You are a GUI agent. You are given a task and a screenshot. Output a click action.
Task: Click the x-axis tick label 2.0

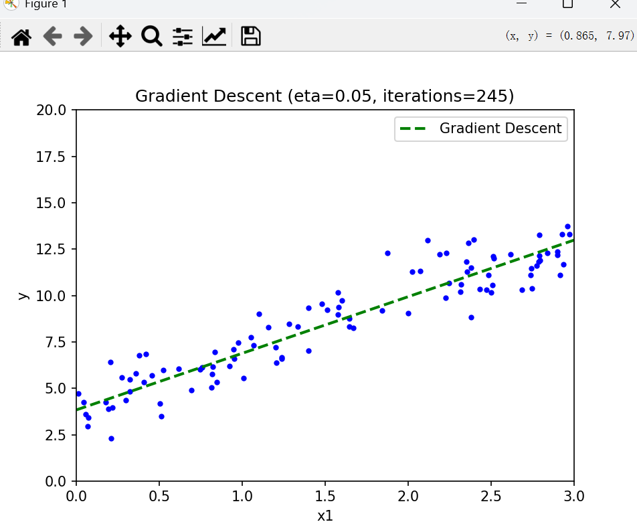(408, 497)
